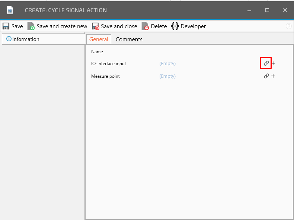Maximize the Create Cycle Signal Action window

267,10
